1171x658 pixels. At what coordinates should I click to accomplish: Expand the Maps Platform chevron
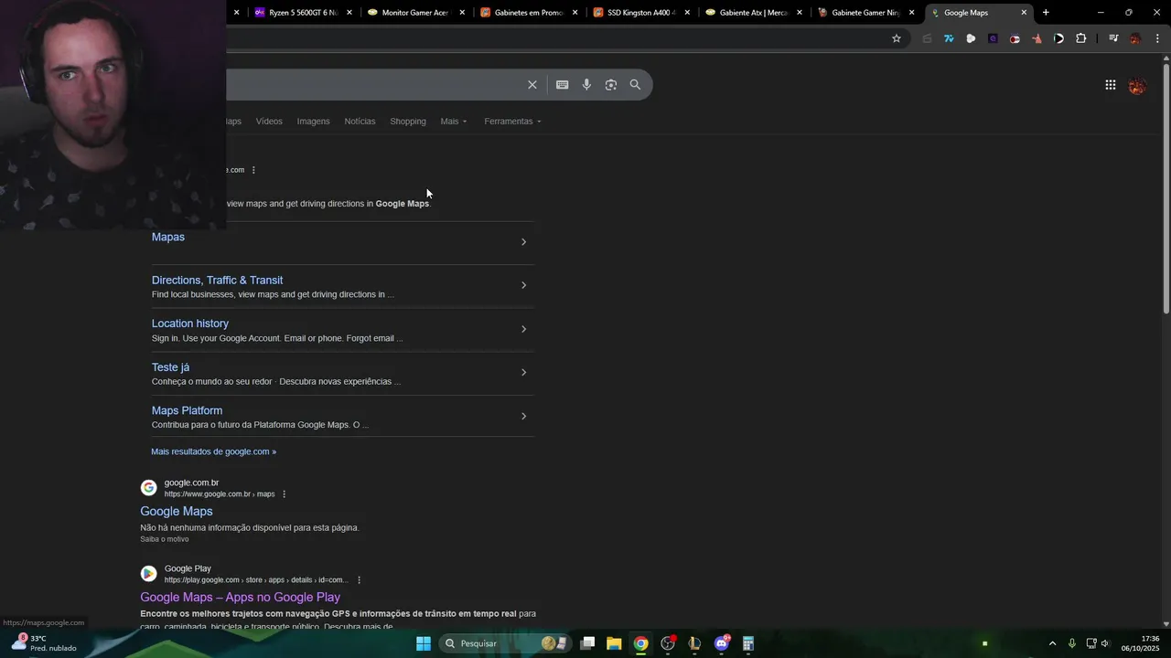pos(523,416)
